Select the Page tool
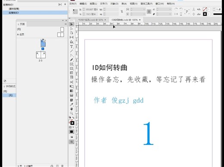The image size is (224, 167). pyautogui.click(x=72, y=33)
